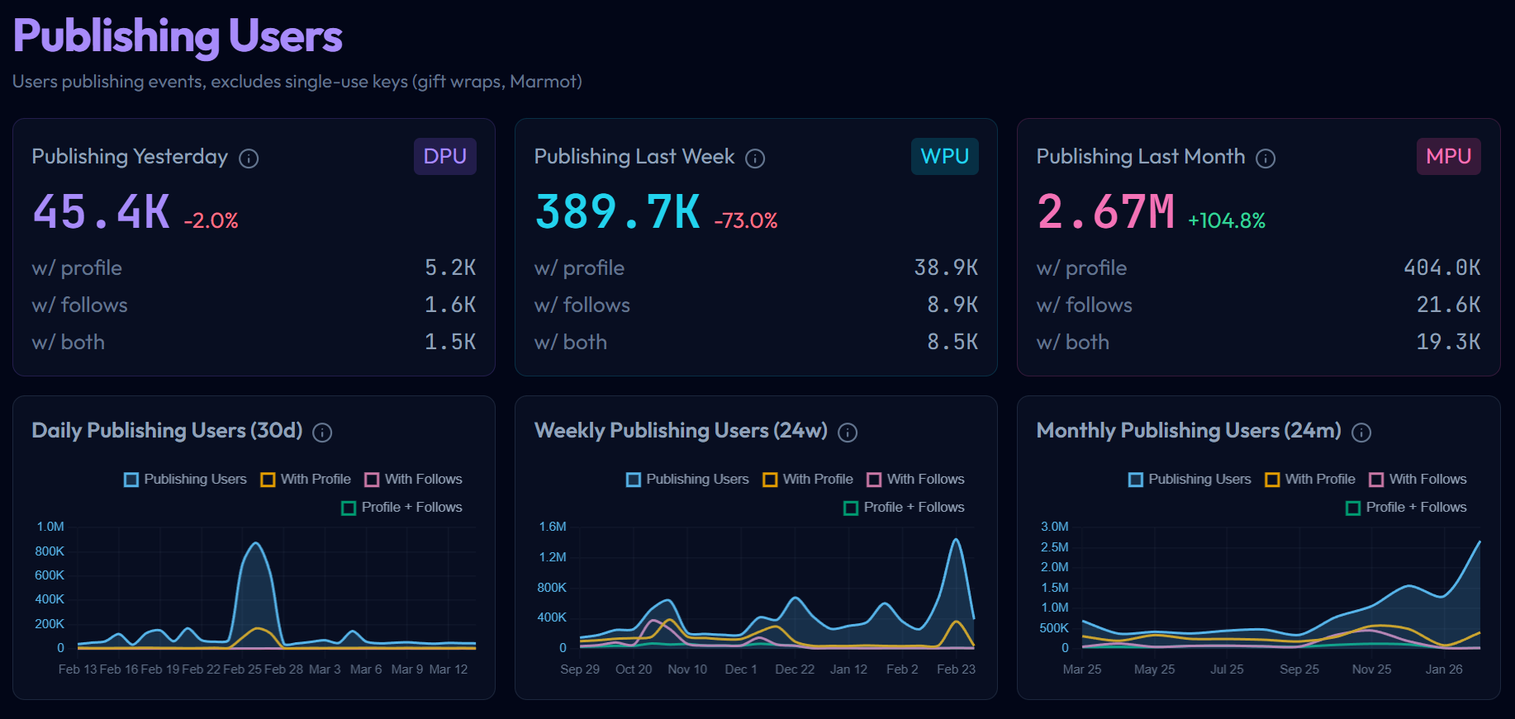This screenshot has height=719, width=1515.
Task: Click the 2.67M monthly publishing value
Action: [x=1105, y=212]
